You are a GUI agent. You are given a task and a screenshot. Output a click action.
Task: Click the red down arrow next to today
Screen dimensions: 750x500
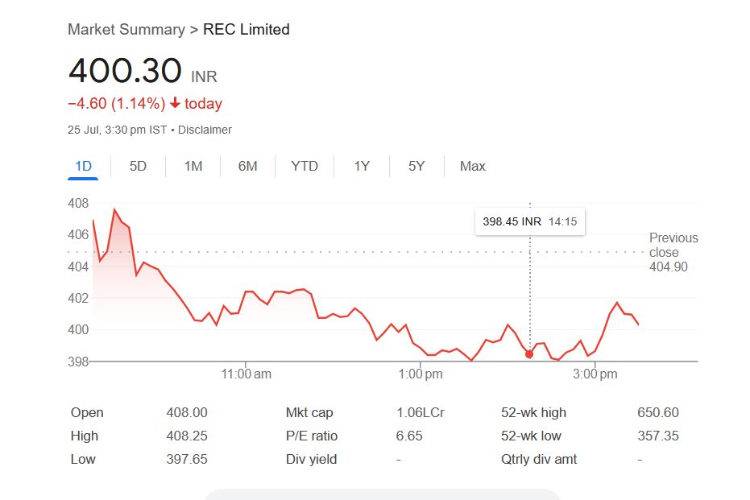175,104
